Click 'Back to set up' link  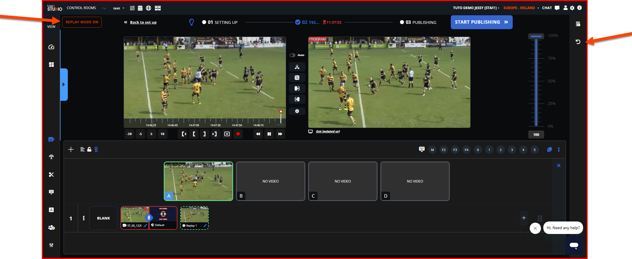143,22
